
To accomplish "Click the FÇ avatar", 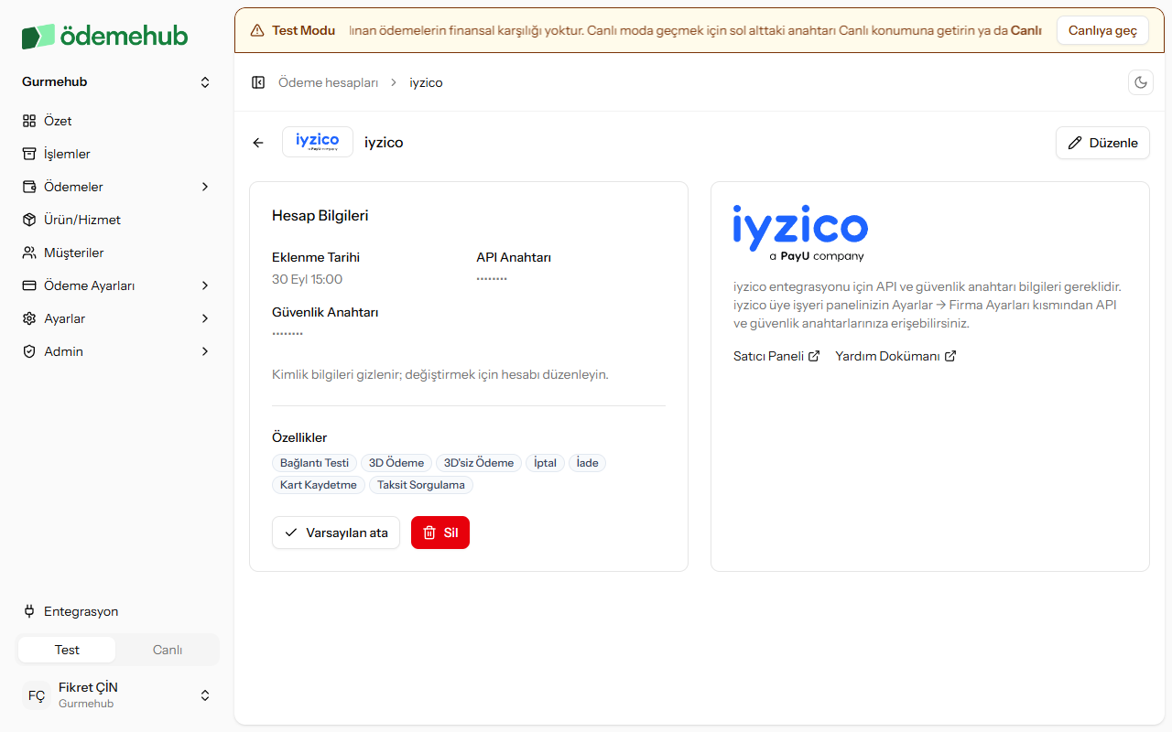I will pyautogui.click(x=37, y=695).
